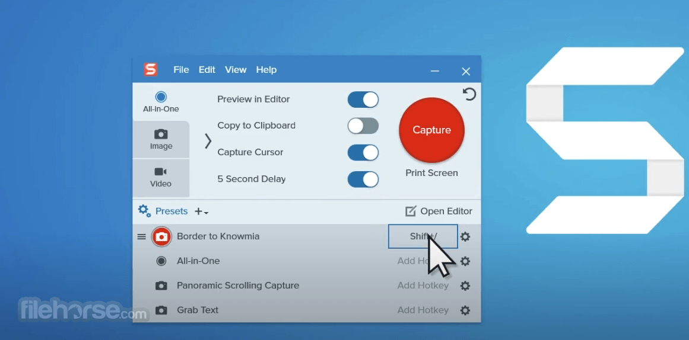Switch to the Image capture tab
Screen dimensions: 689x340
[161, 140]
